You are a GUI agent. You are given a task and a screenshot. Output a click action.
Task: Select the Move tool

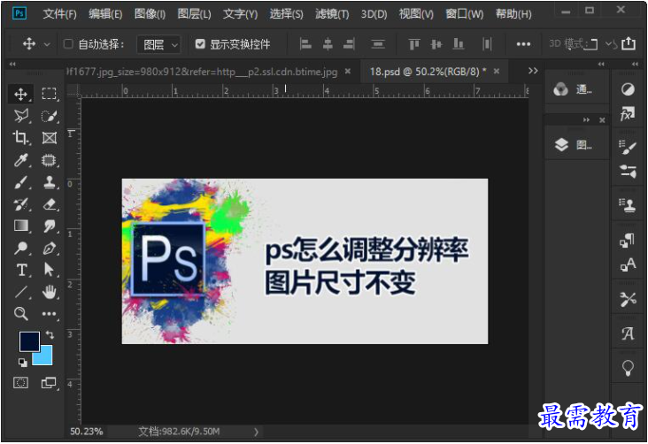pos(20,94)
